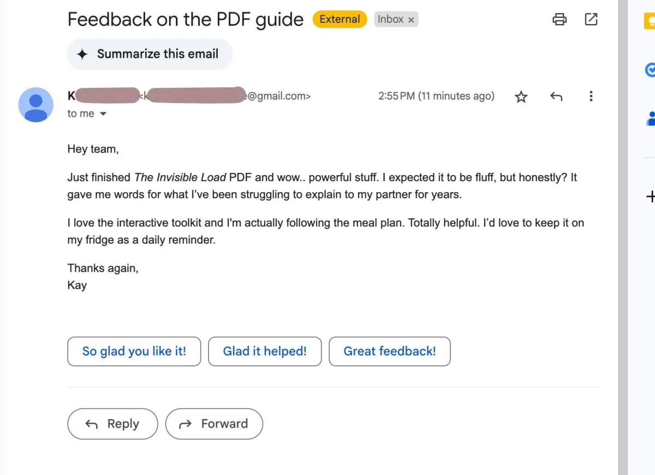Star the email from Kay

coord(521,97)
